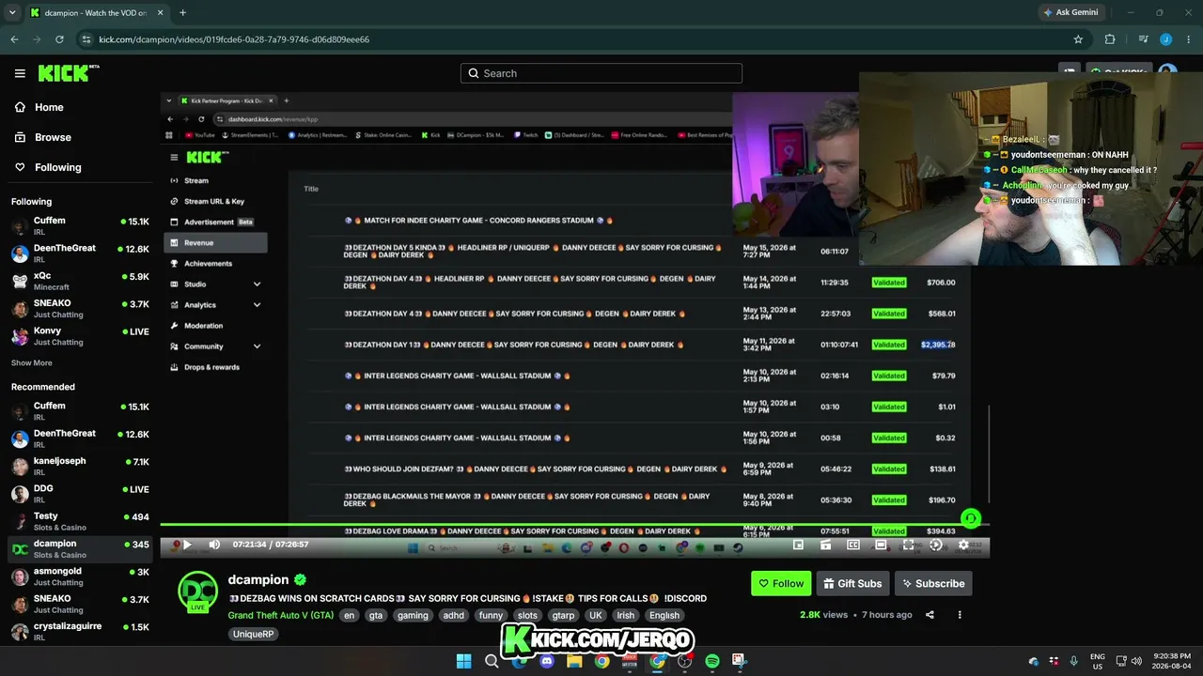Toggle picture-in-picture mini player
The image size is (1203, 676).
(x=798, y=545)
